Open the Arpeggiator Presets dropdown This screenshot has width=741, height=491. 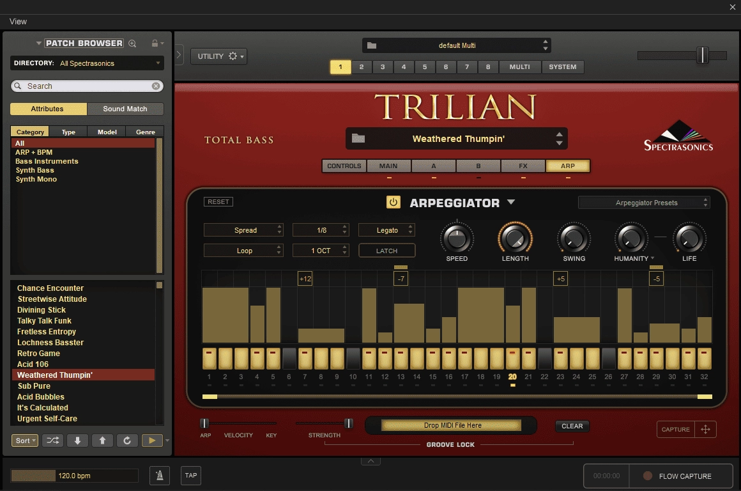(x=644, y=203)
